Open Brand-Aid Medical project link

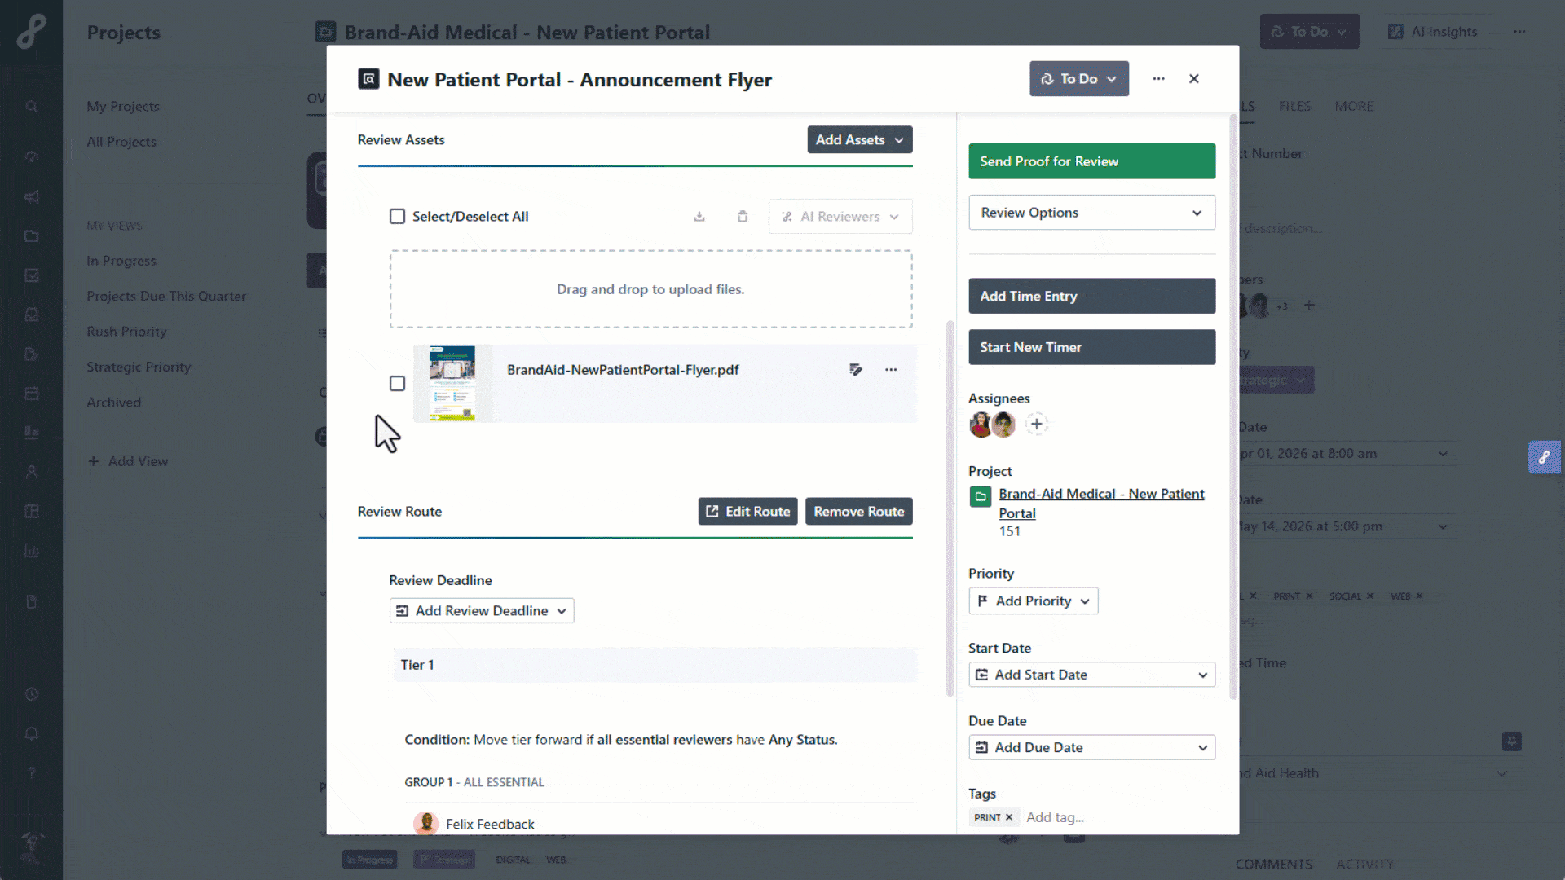click(1100, 495)
